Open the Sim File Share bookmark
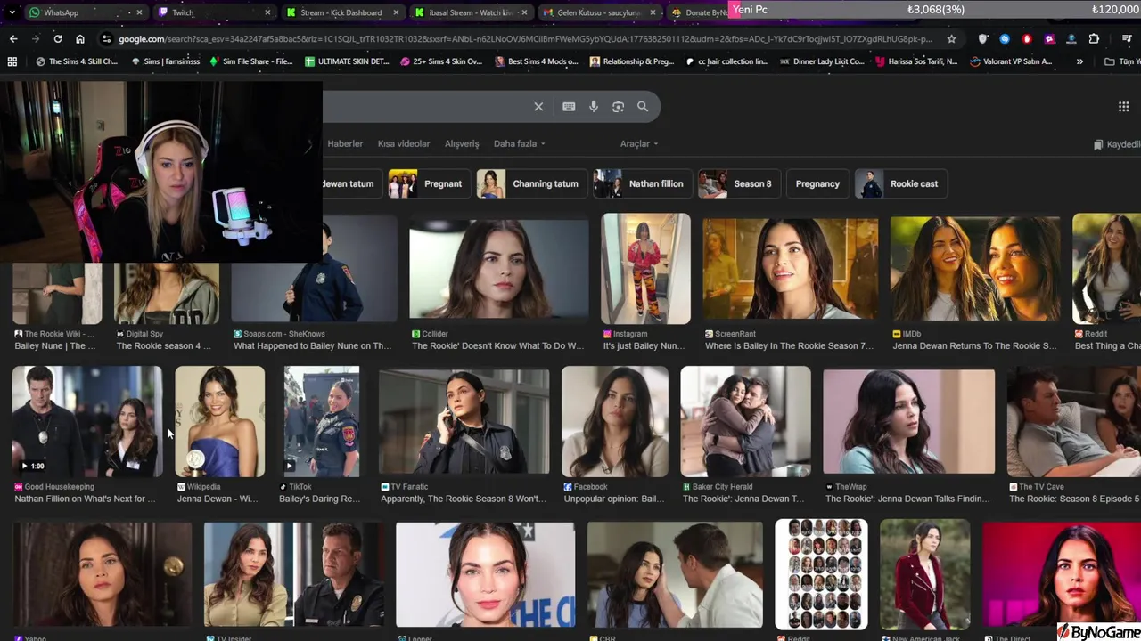Image resolution: width=1141 pixels, height=641 pixels. pos(250,61)
